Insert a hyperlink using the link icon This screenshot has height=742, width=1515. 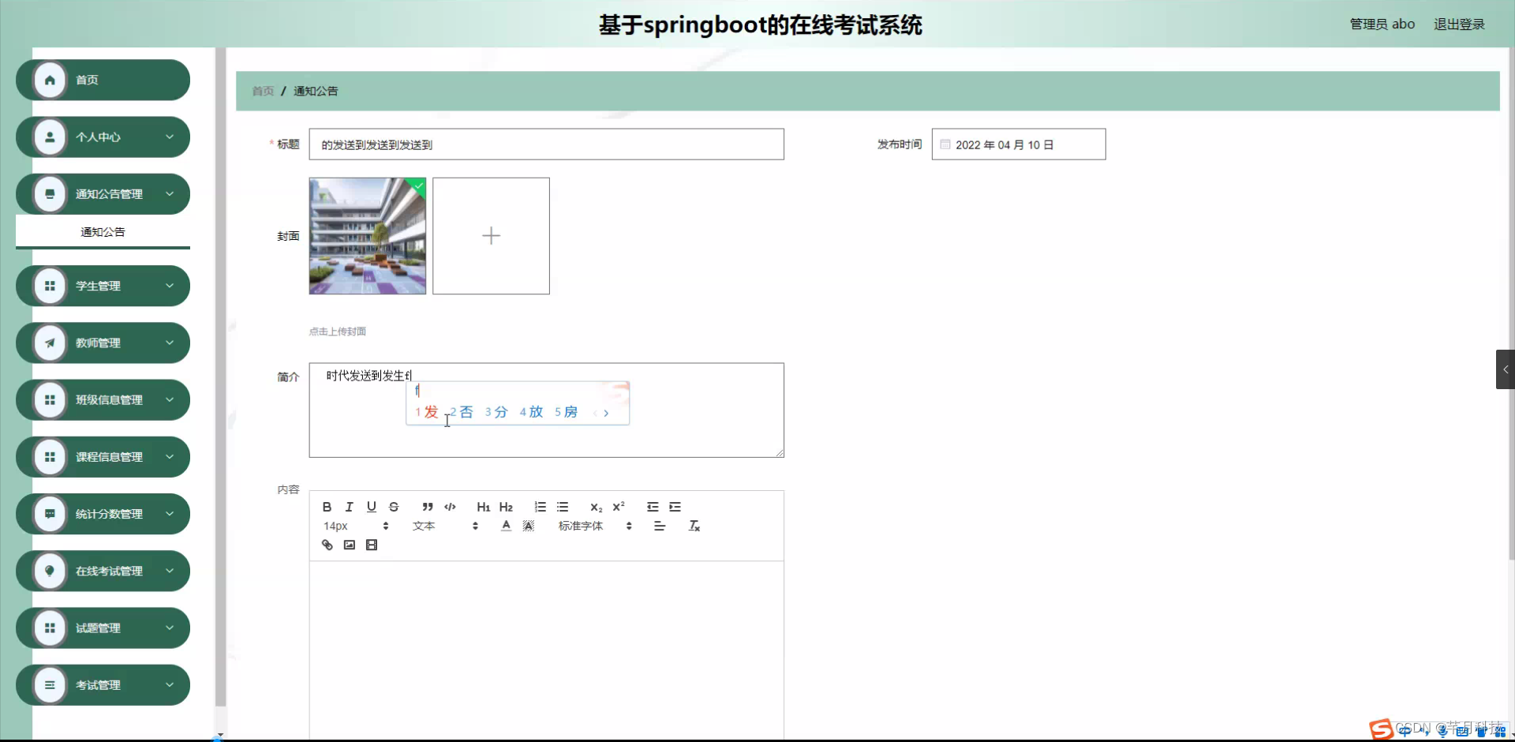pos(327,545)
